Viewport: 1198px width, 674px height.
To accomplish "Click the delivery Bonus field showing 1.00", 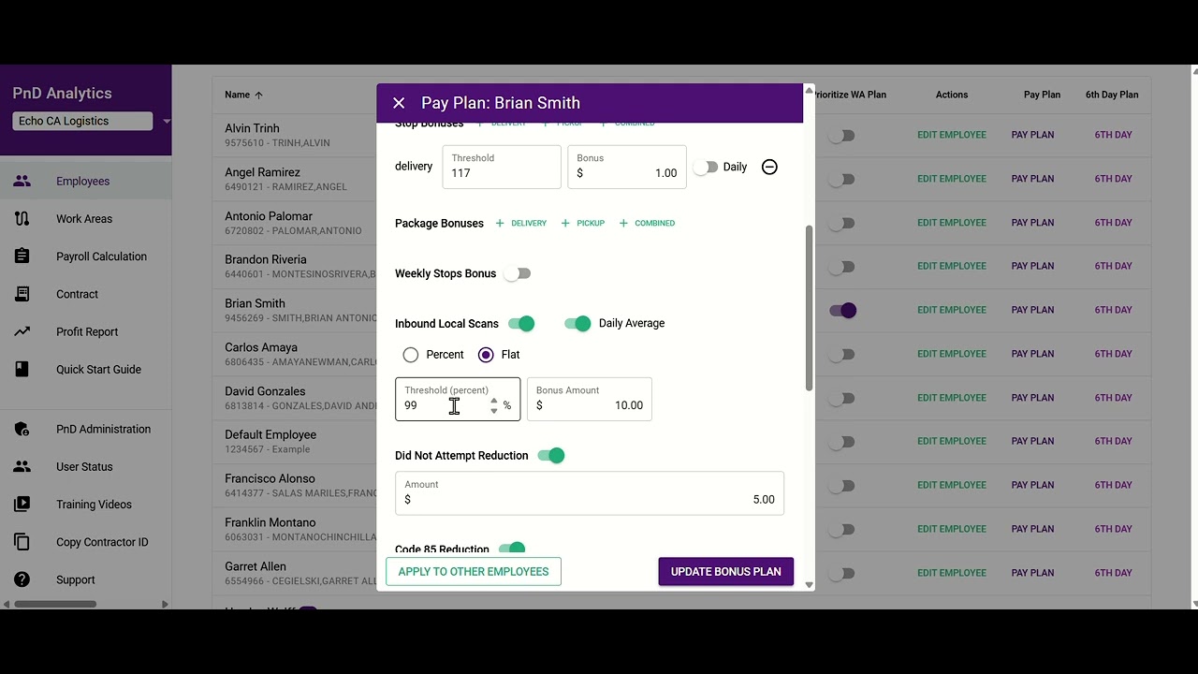I will [x=627, y=167].
